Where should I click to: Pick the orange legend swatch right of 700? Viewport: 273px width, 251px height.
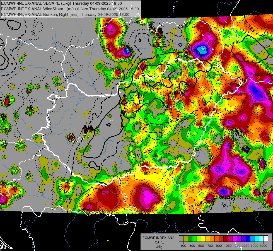click(x=212, y=238)
